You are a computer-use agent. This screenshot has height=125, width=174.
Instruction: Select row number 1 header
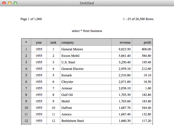tap(26, 49)
